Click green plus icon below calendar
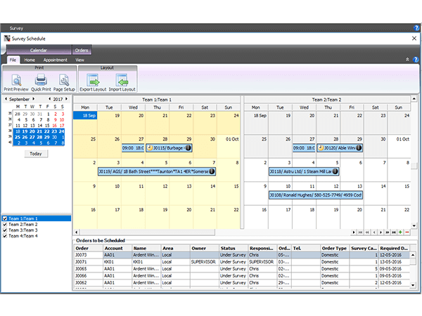Screen dimensions: 422x316 (x=401, y=232)
